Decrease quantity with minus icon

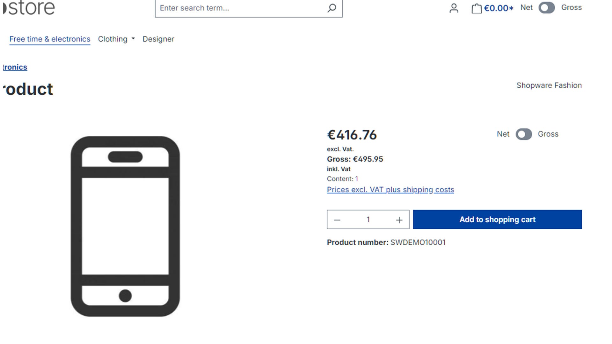pos(337,220)
